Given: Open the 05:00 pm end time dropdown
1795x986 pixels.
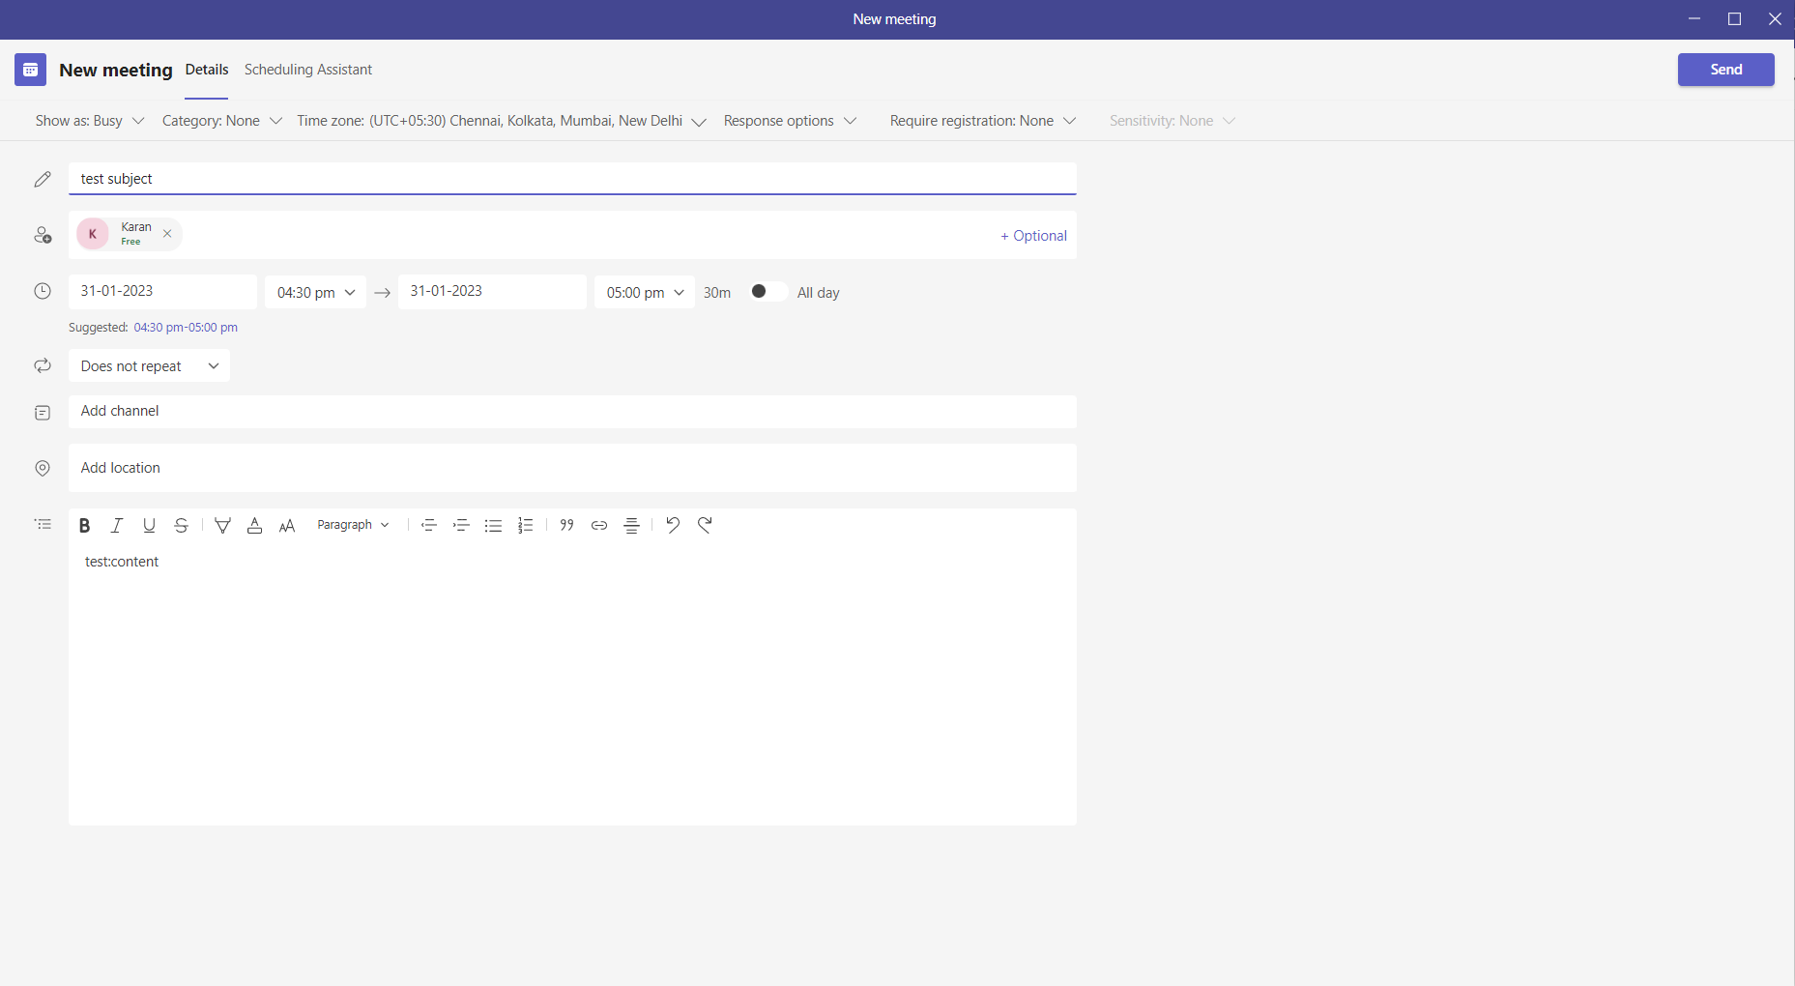Looking at the screenshot, I should click(x=645, y=292).
